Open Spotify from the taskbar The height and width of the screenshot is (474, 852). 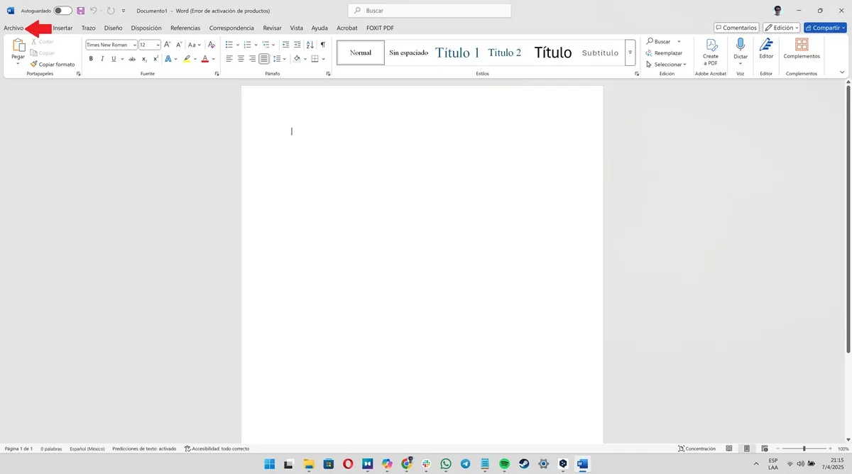tap(504, 464)
